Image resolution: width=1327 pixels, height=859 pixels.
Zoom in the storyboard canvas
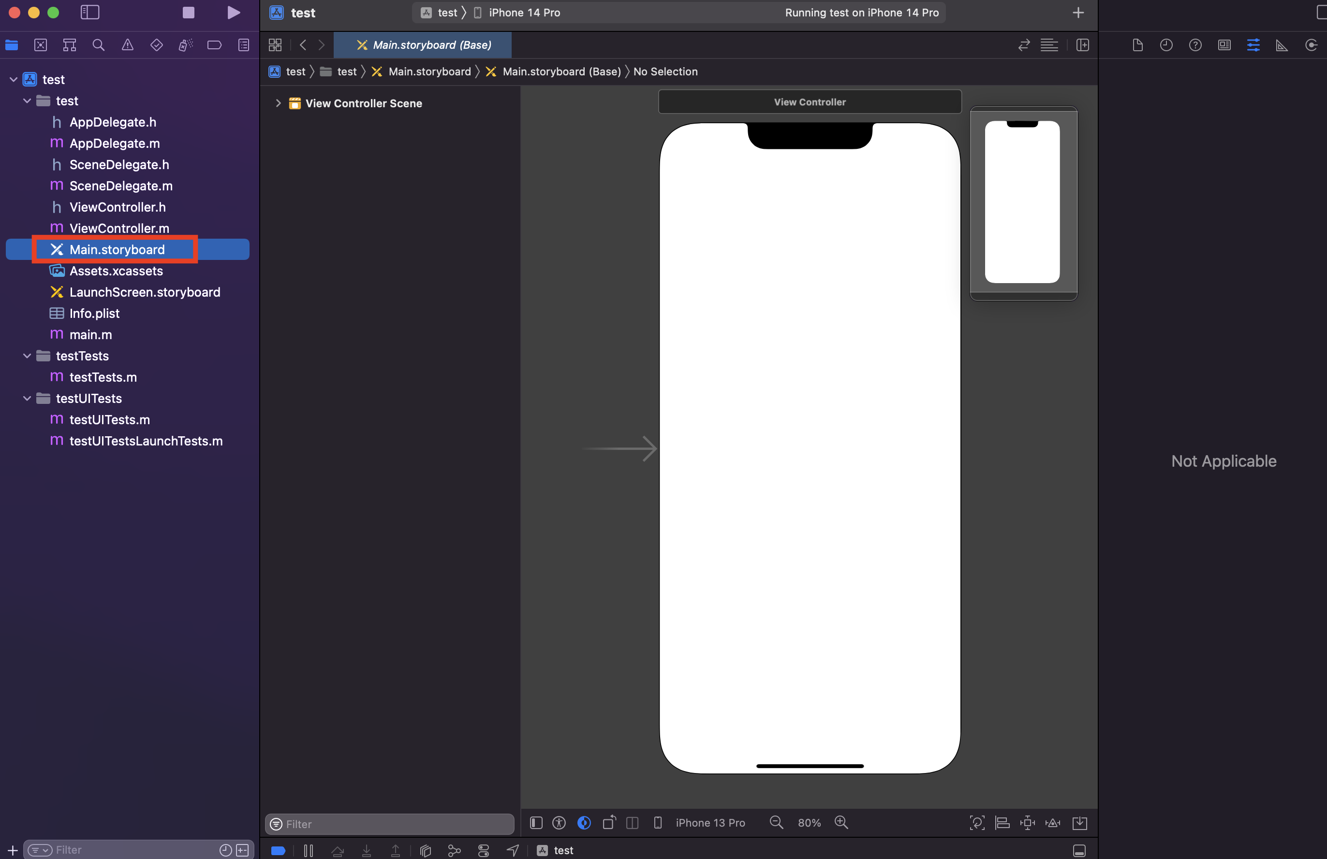pyautogui.click(x=841, y=822)
